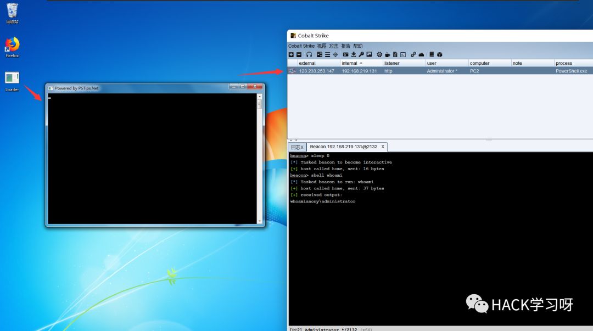The width and height of the screenshot is (593, 331).
Task: Click the Disconnect minus icon in Cobalt Strike
Action: point(299,54)
